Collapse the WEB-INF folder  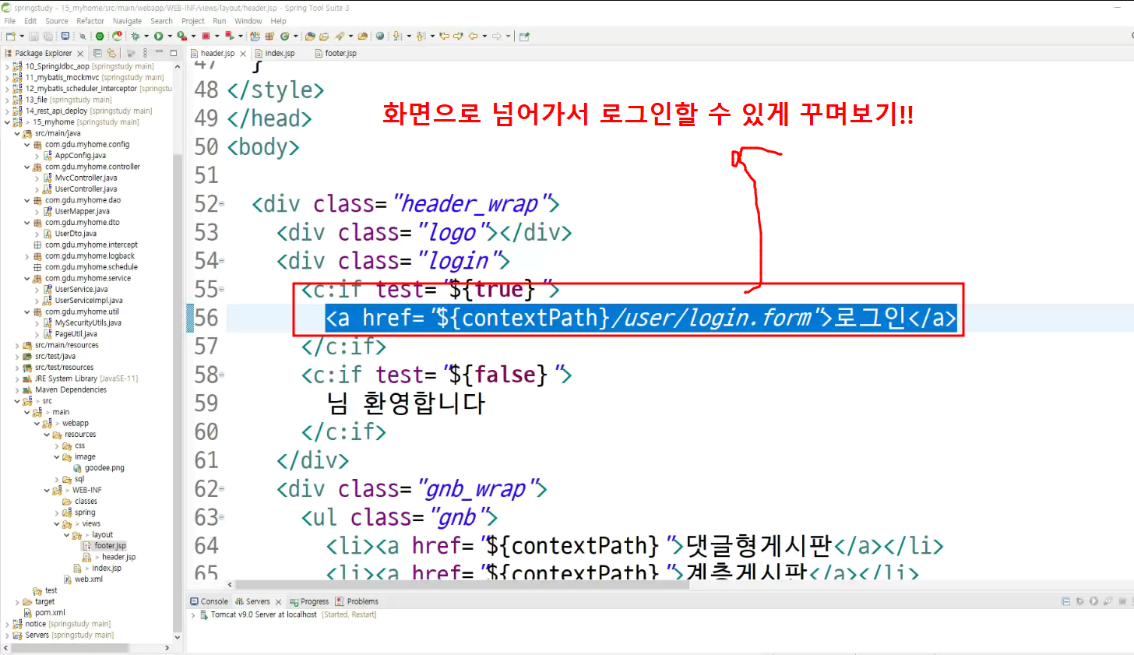[47, 490]
